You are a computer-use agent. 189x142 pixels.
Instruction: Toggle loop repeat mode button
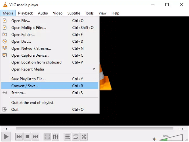pyautogui.click(x=75, y=137)
